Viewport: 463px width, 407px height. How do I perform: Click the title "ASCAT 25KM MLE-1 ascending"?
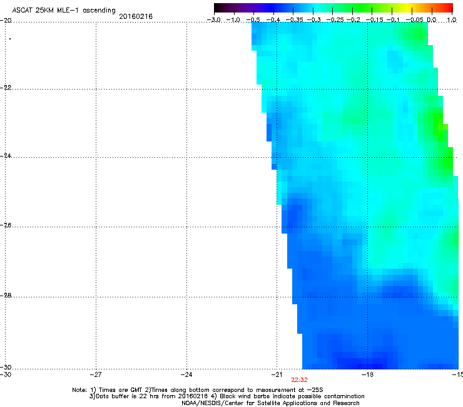click(x=64, y=10)
